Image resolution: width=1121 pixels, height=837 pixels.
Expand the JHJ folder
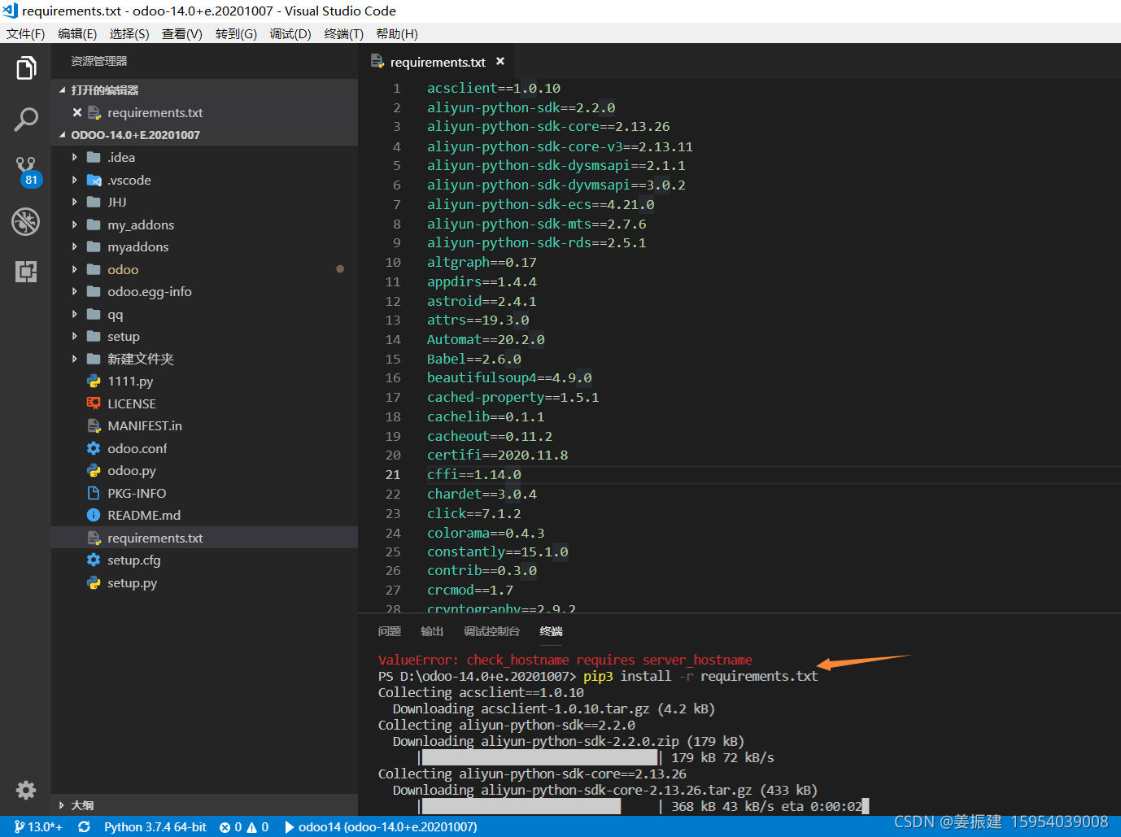coord(204,203)
